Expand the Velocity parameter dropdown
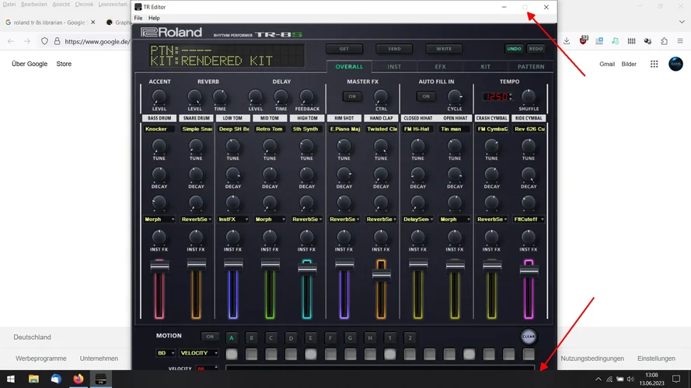Screen dimensions: 691x388 tap(199, 353)
